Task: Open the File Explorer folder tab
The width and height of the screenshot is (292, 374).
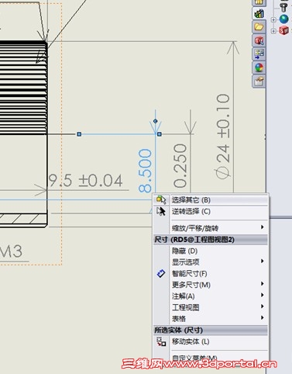Action: click(259, 26)
